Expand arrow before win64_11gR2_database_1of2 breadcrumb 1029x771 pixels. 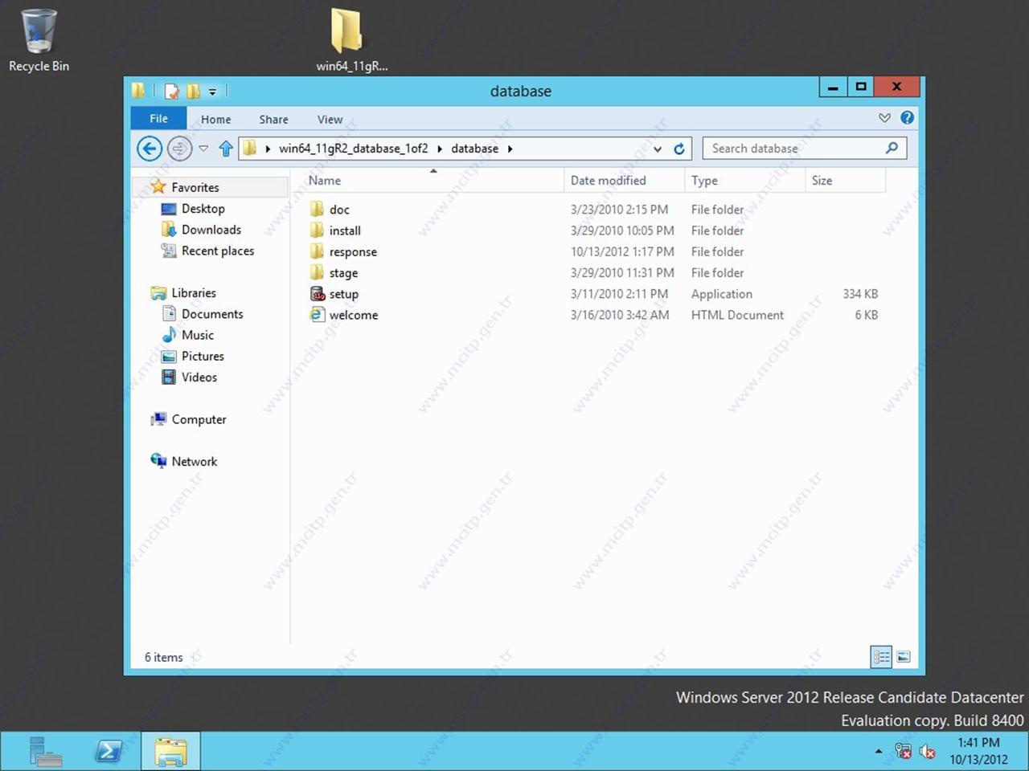coord(268,149)
